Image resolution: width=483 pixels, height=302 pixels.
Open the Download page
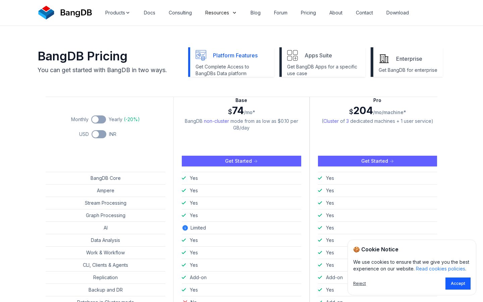pyautogui.click(x=397, y=13)
